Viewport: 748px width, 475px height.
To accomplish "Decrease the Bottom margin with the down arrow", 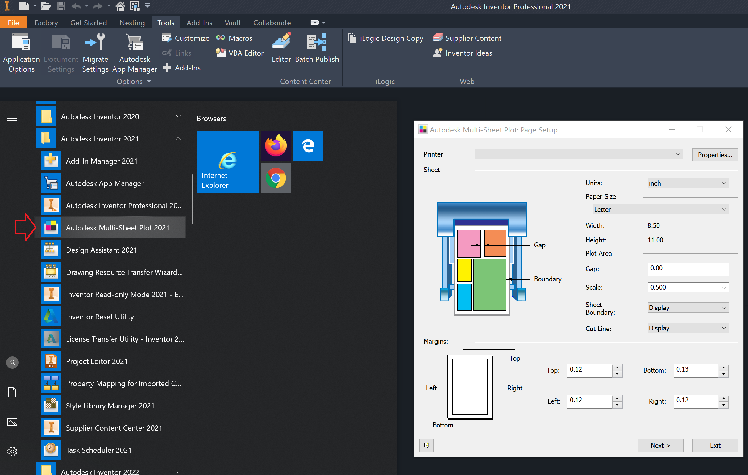I will [723, 374].
